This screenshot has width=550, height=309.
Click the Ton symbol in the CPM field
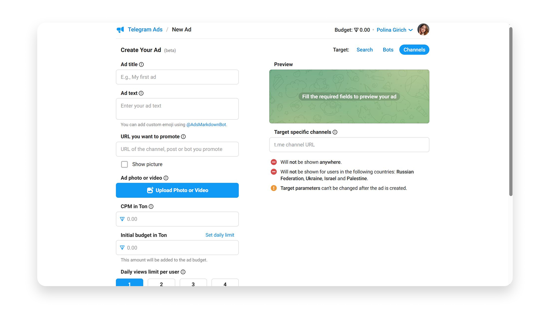click(x=122, y=219)
